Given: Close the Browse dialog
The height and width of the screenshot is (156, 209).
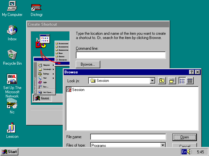Looking at the screenshot, I should pyautogui.click(x=198, y=72).
